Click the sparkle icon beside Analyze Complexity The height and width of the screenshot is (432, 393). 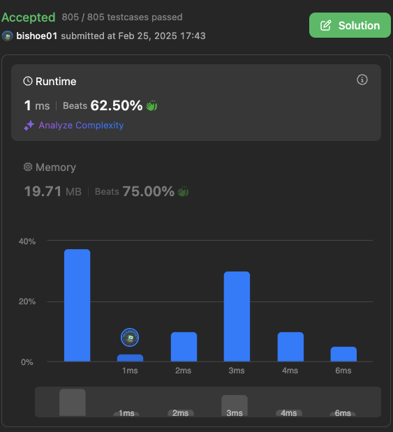29,126
